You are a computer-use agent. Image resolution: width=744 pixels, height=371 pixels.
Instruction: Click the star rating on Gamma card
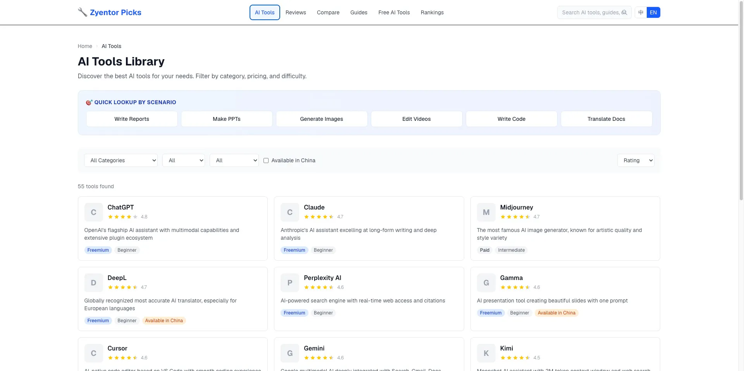coord(515,287)
